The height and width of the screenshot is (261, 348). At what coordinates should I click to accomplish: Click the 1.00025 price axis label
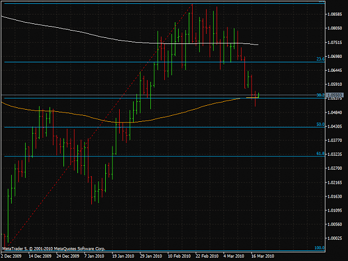(x=335, y=238)
